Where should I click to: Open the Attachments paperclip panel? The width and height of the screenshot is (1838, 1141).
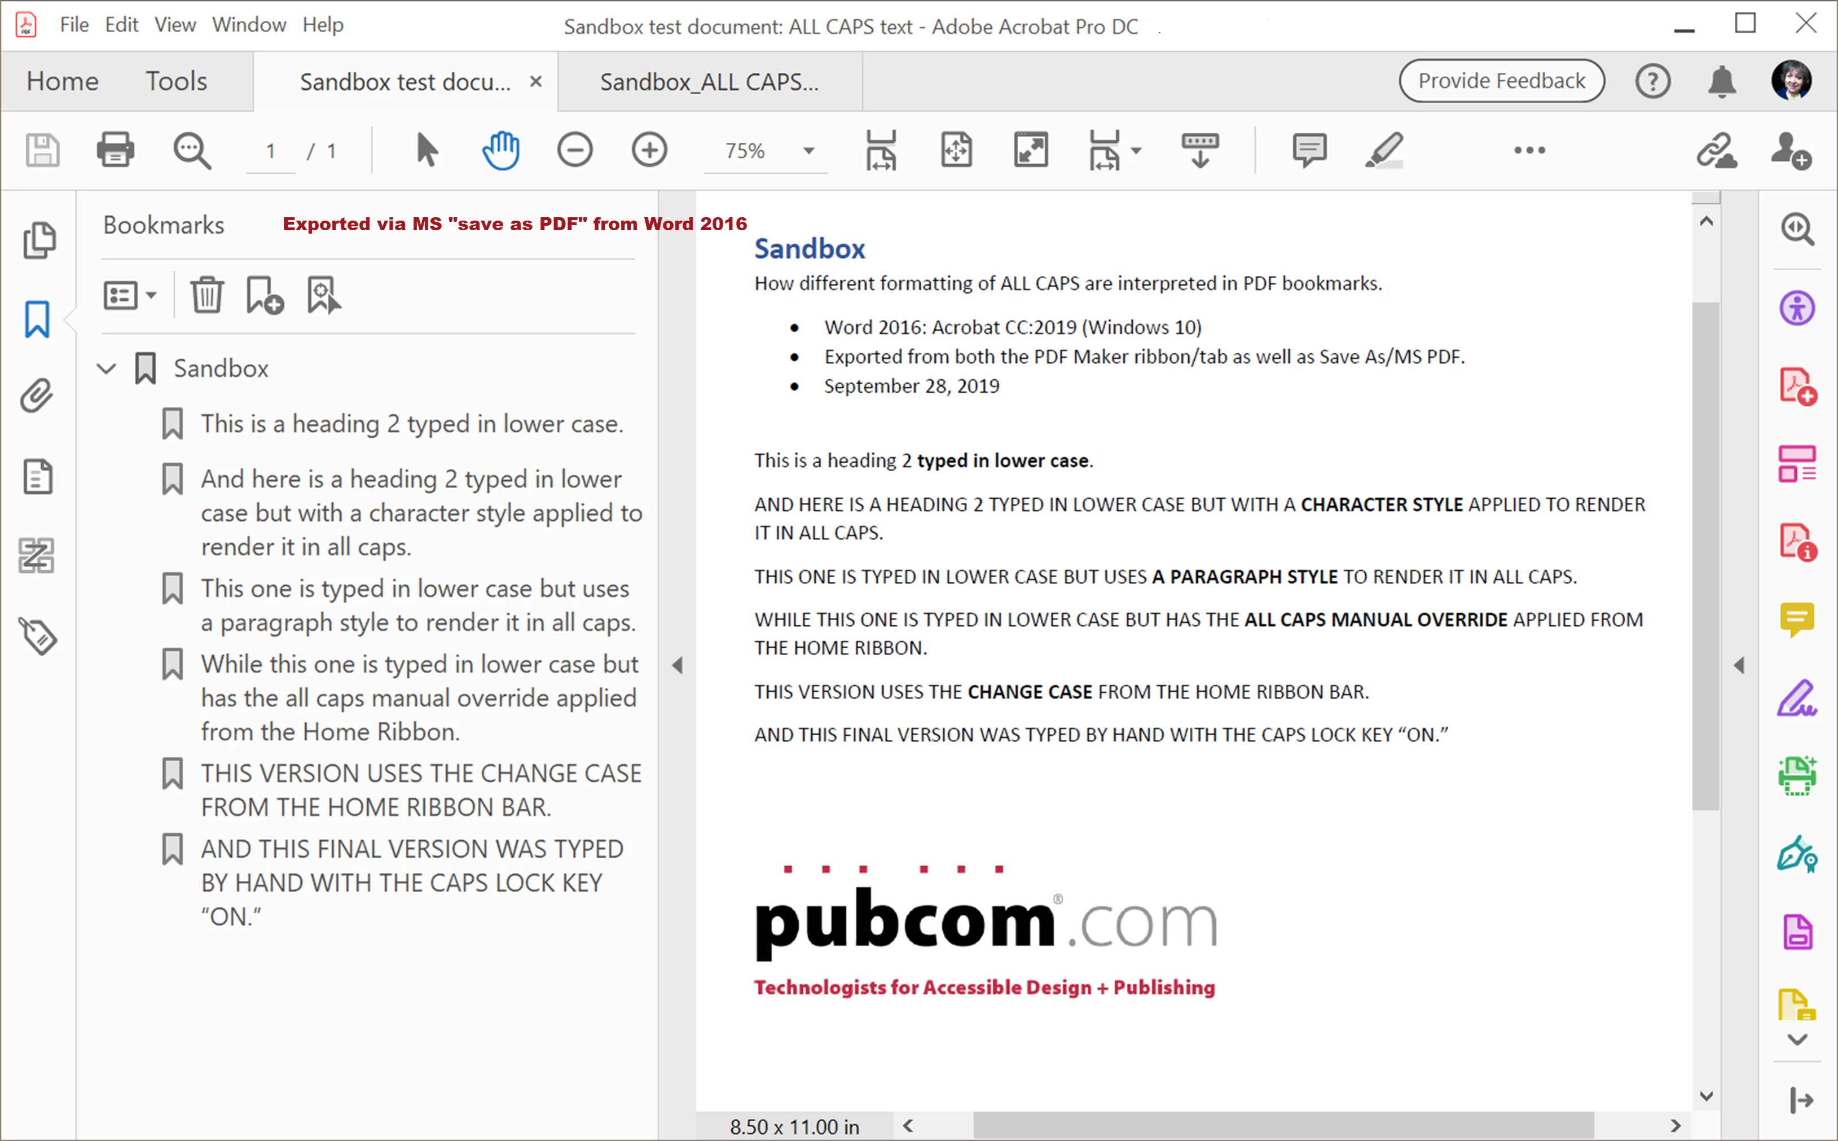pyautogui.click(x=37, y=396)
